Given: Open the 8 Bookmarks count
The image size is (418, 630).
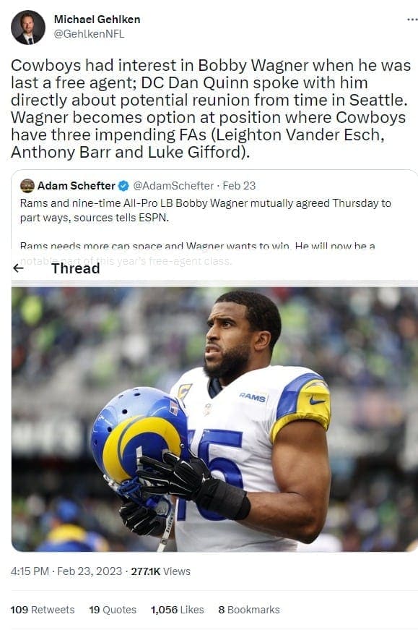Looking at the screenshot, I should pos(249,610).
